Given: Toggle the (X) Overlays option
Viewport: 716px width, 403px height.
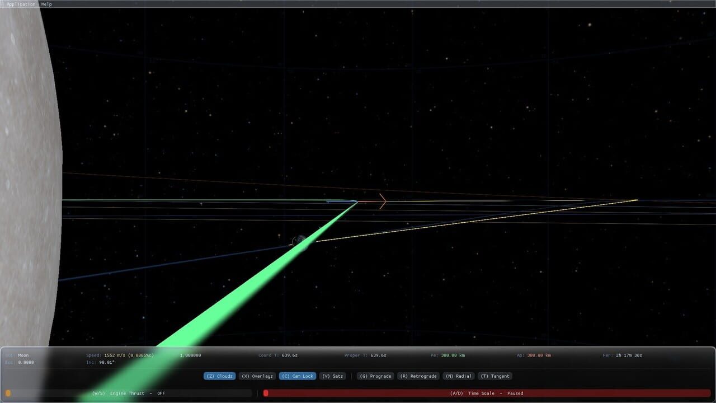Looking at the screenshot, I should [257, 376].
